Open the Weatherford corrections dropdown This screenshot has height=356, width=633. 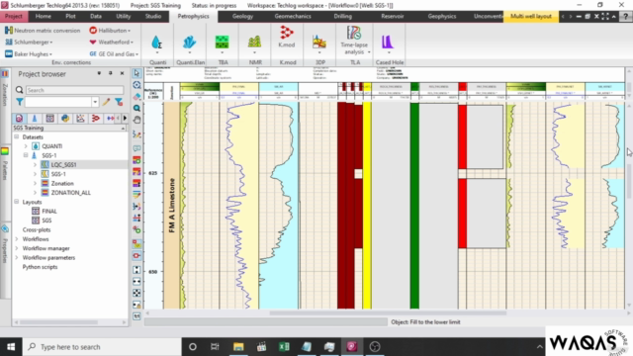(112, 42)
